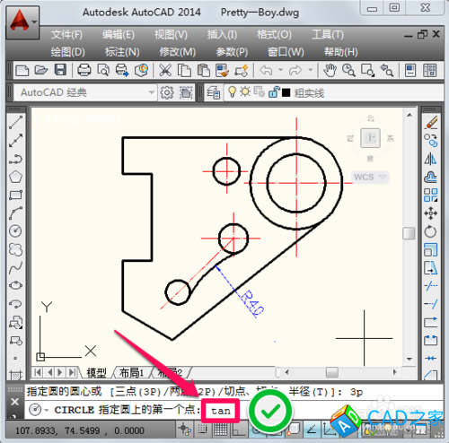Open the application menu red A button

coord(22,22)
